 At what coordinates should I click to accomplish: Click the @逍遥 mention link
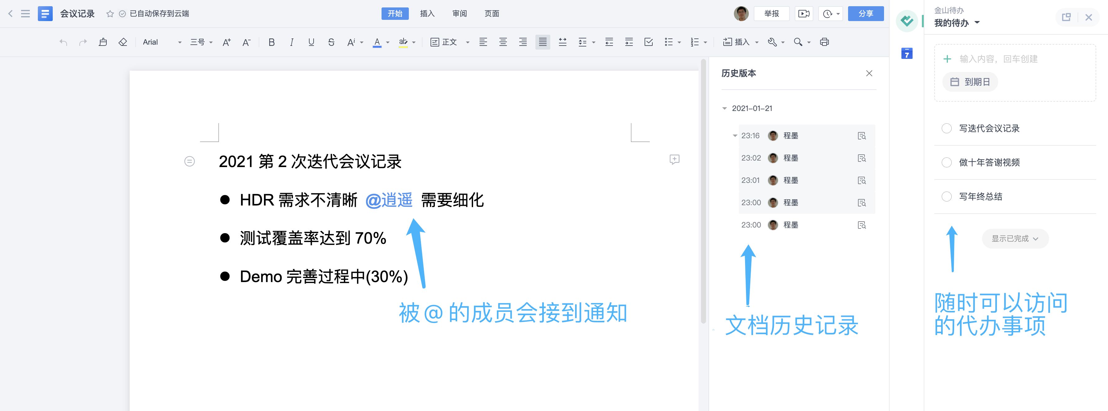click(389, 200)
